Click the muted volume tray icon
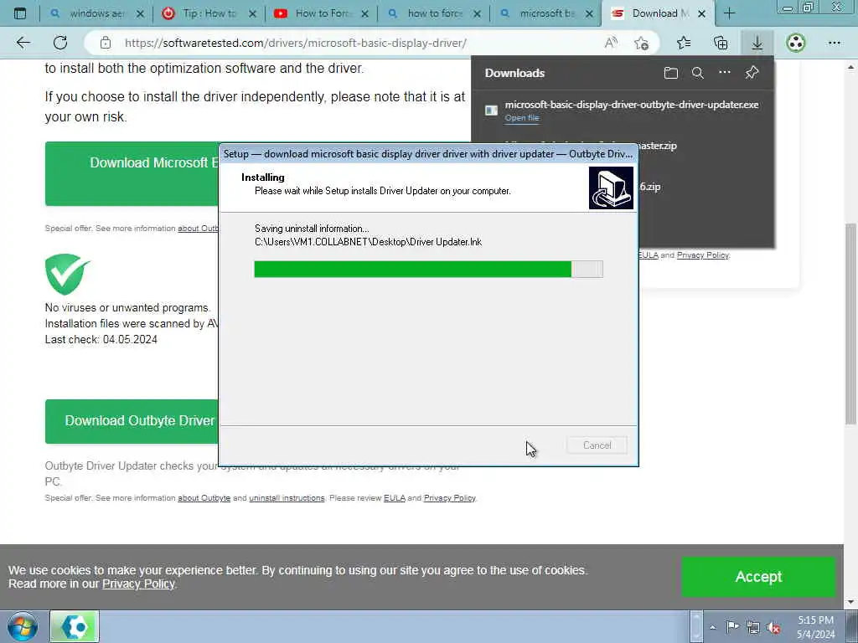 (773, 627)
